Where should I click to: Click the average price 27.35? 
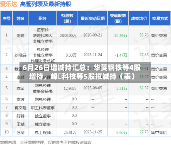(x=144, y=55)
